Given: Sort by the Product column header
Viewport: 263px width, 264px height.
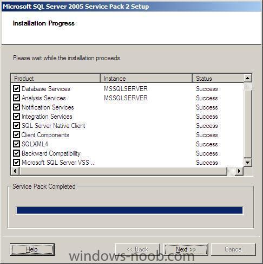Looking at the screenshot, I should pos(56,79).
